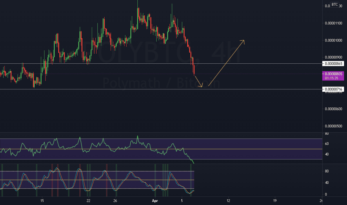Click the 0.00001100 price axis label
Screen dimensions: 347x205
pyautogui.click(x=333, y=23)
